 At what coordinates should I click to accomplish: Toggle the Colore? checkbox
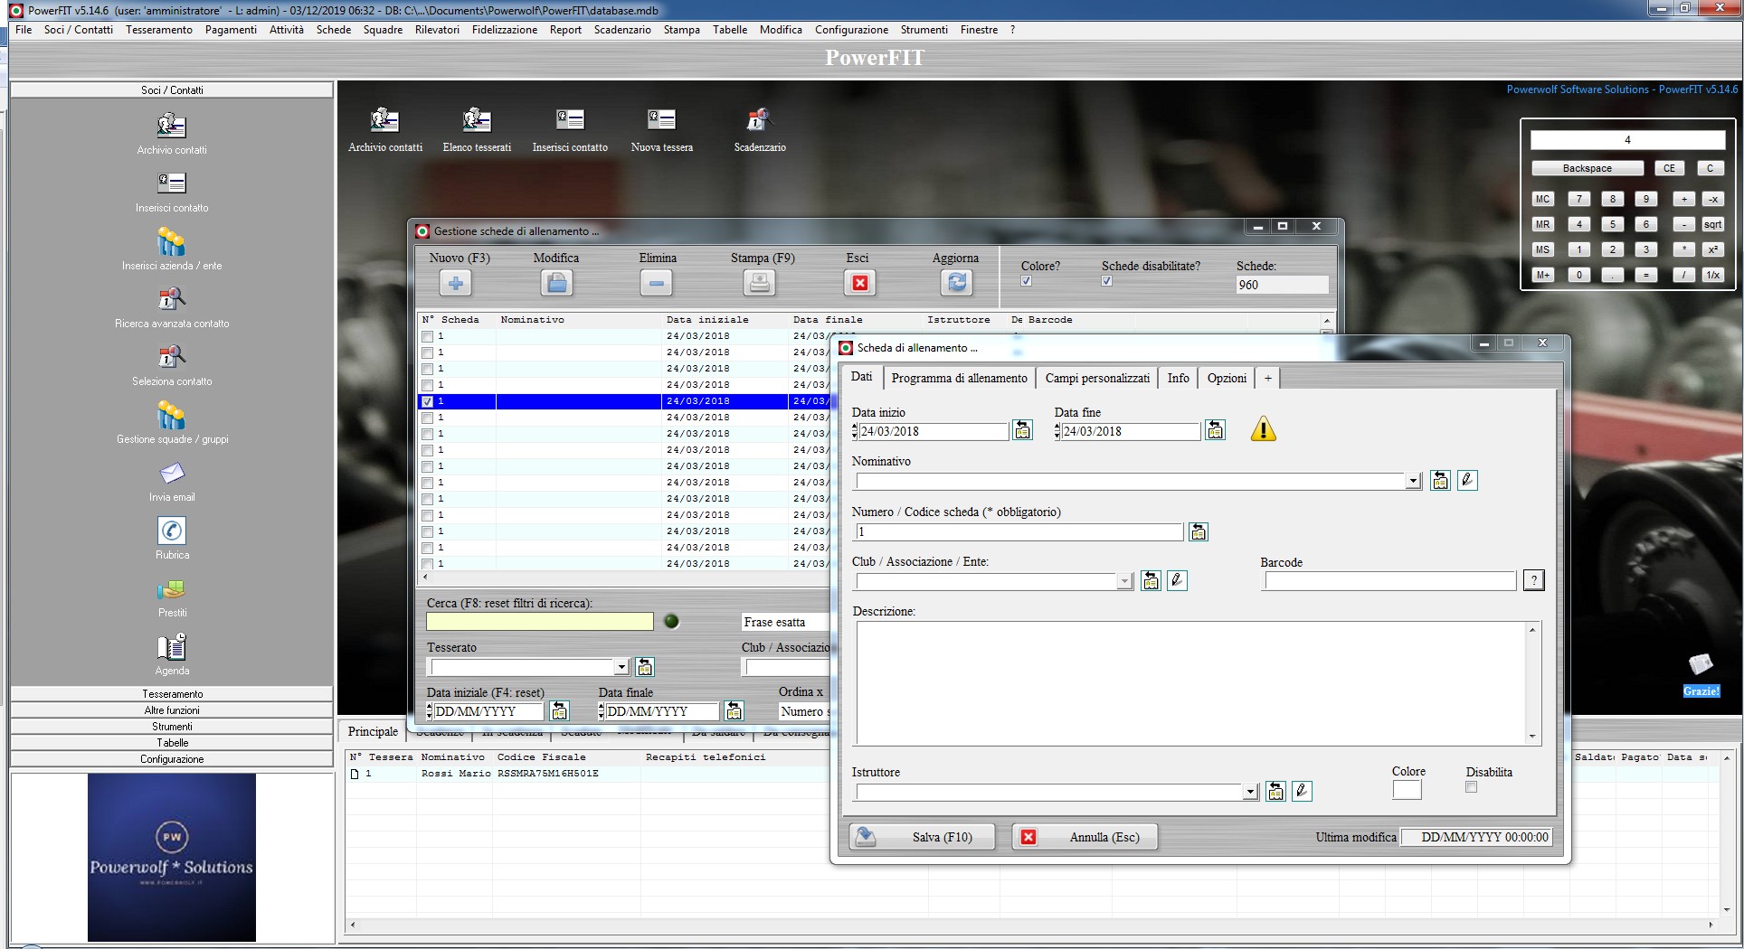(1026, 281)
